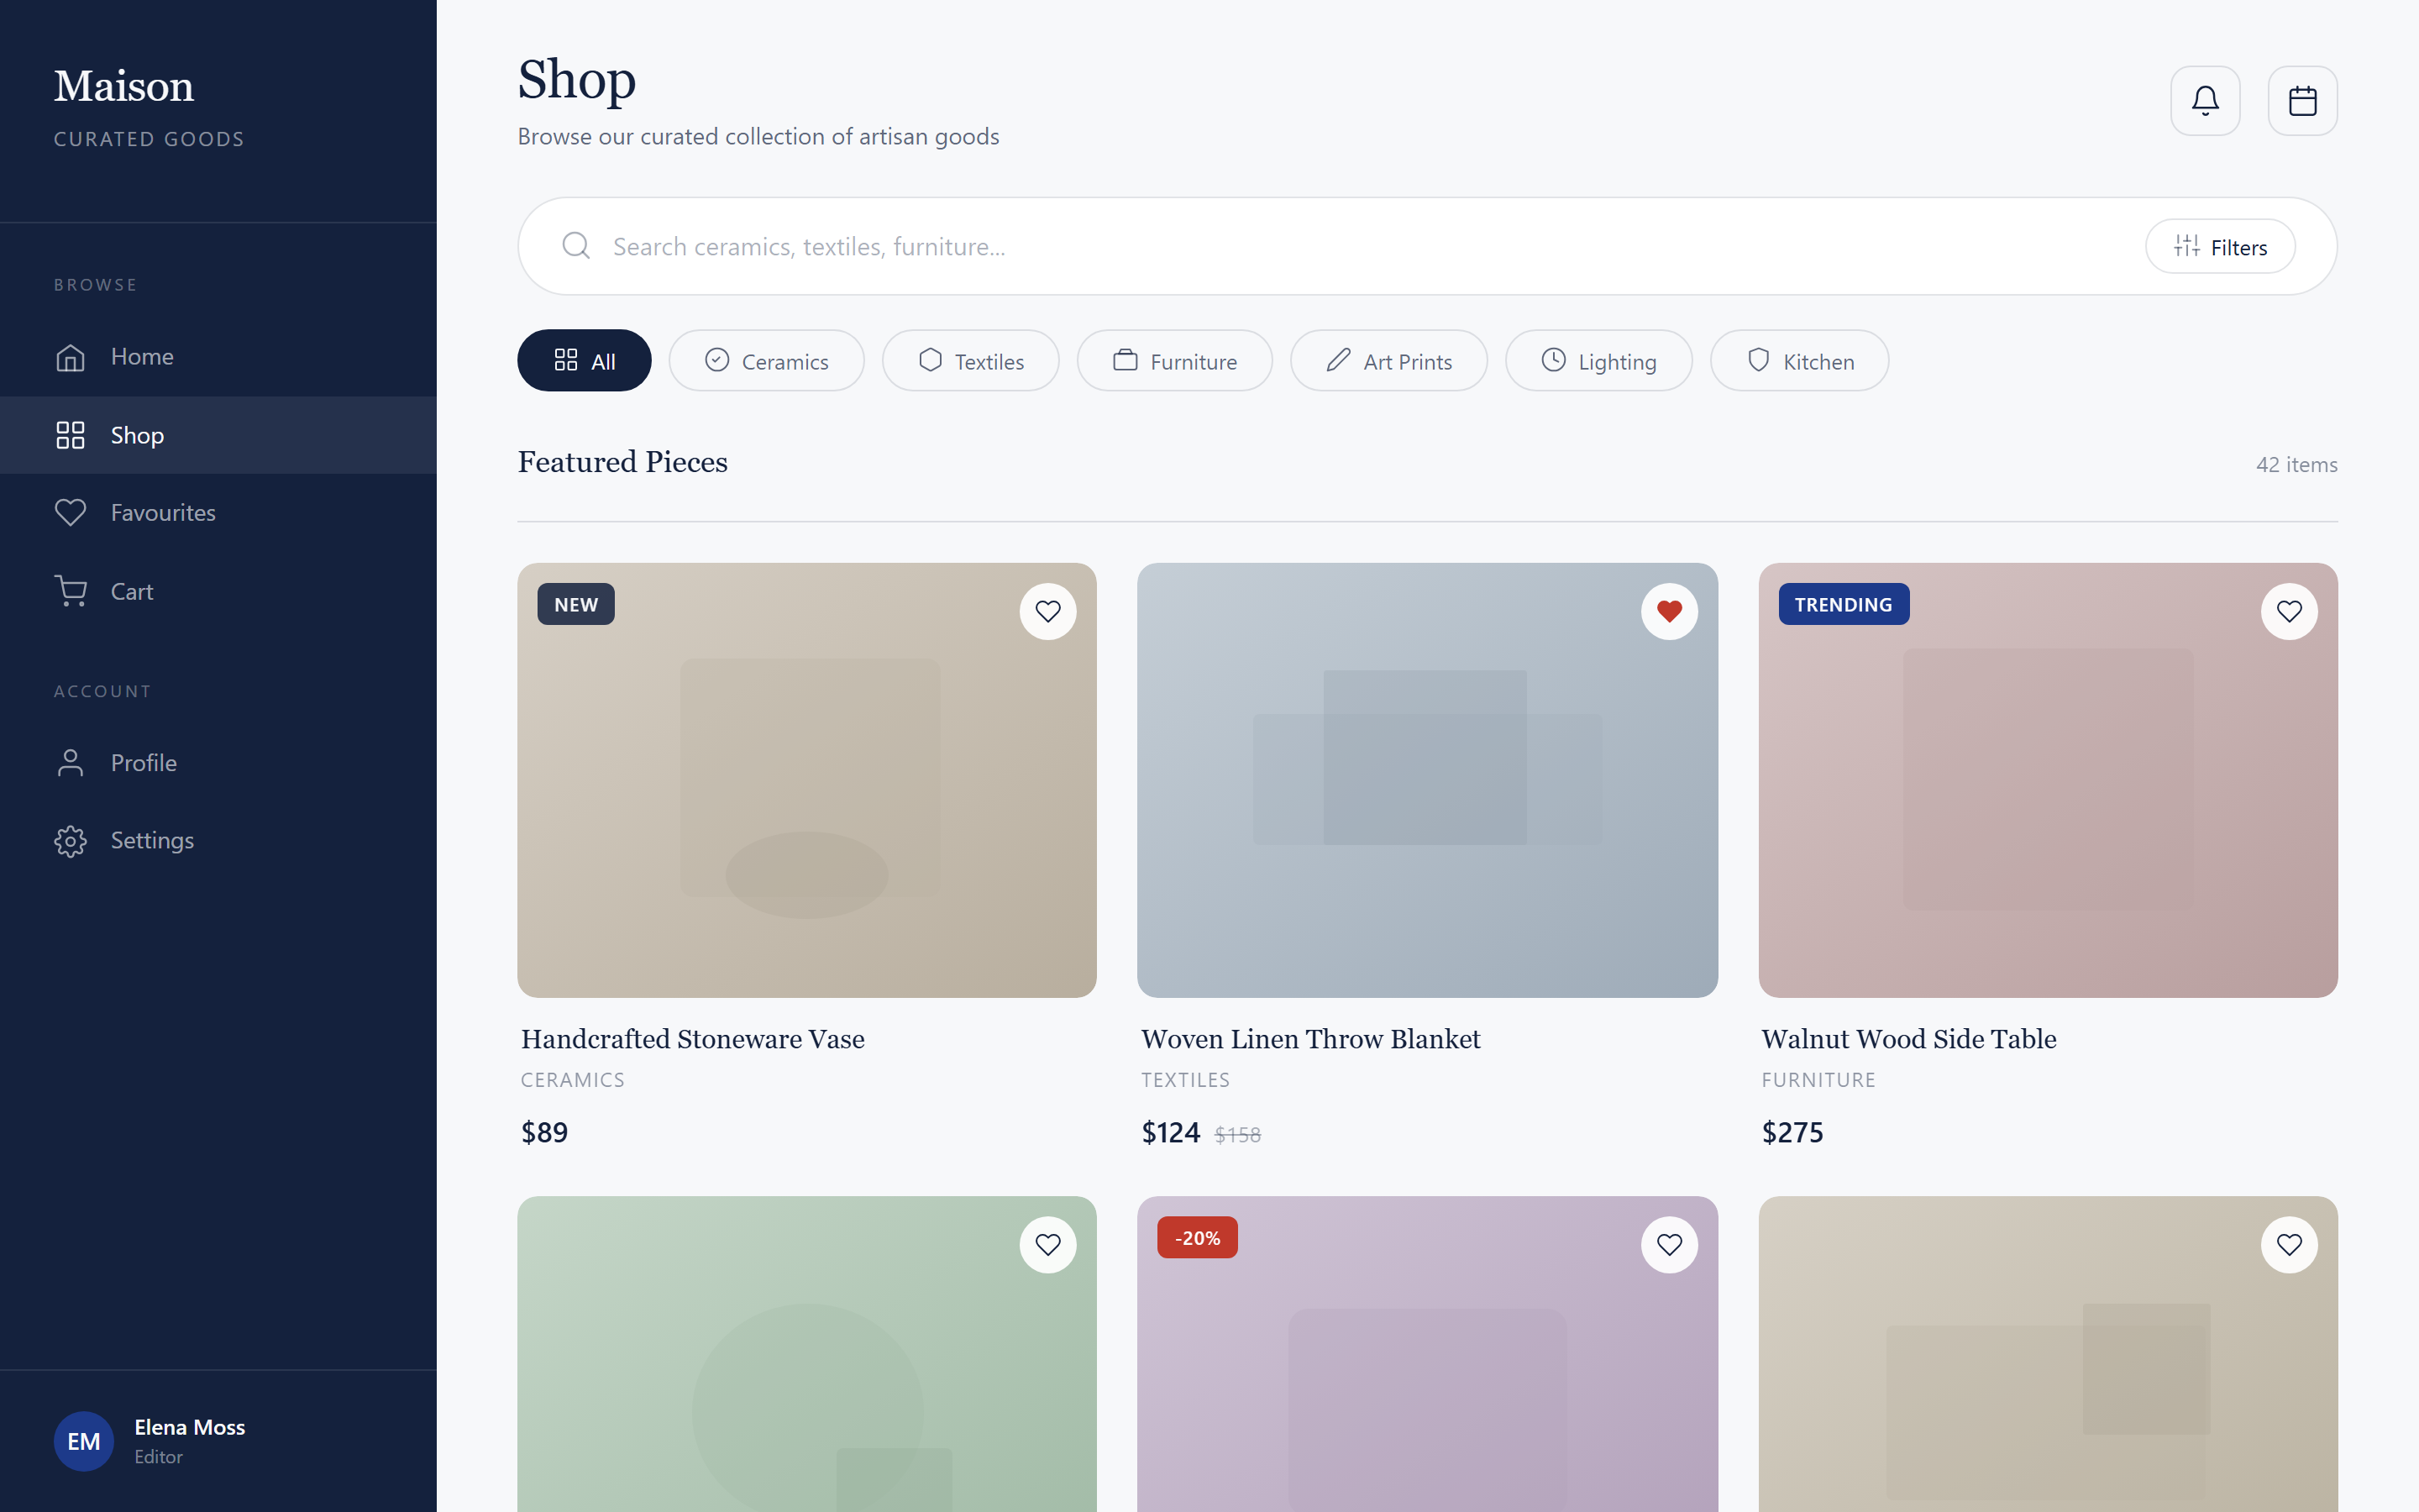Click the NEW badge on vase
This screenshot has height=1512, width=2419.
point(575,604)
